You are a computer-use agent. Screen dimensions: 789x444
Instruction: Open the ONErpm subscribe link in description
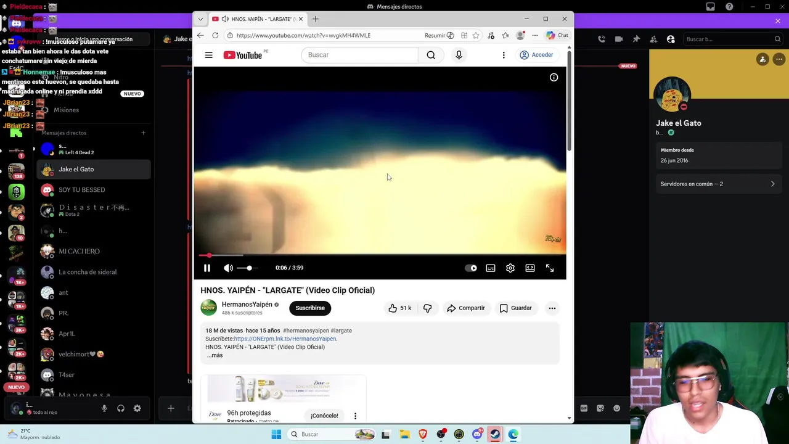point(285,339)
